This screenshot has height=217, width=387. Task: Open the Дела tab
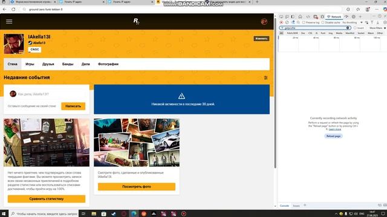[x=85, y=64]
